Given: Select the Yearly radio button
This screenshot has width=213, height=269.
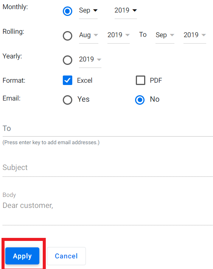Looking at the screenshot, I should coord(67,60).
